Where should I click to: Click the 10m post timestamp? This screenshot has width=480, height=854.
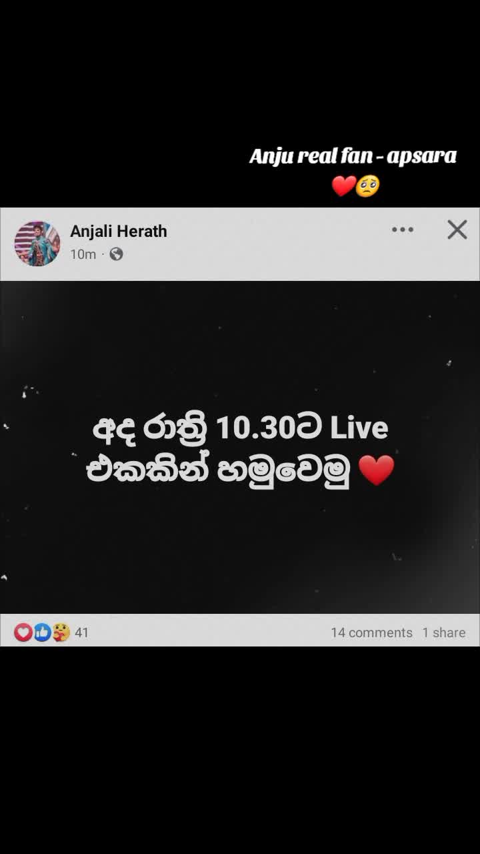coord(83,254)
